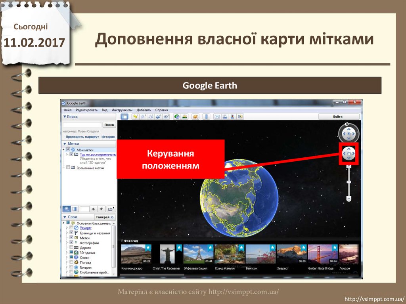Click the Move joystick hand control
Image resolution: width=406 pixels, height=304 pixels.
[x=349, y=153]
